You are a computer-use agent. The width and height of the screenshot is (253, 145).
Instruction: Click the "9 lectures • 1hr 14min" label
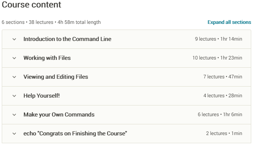click(218, 39)
